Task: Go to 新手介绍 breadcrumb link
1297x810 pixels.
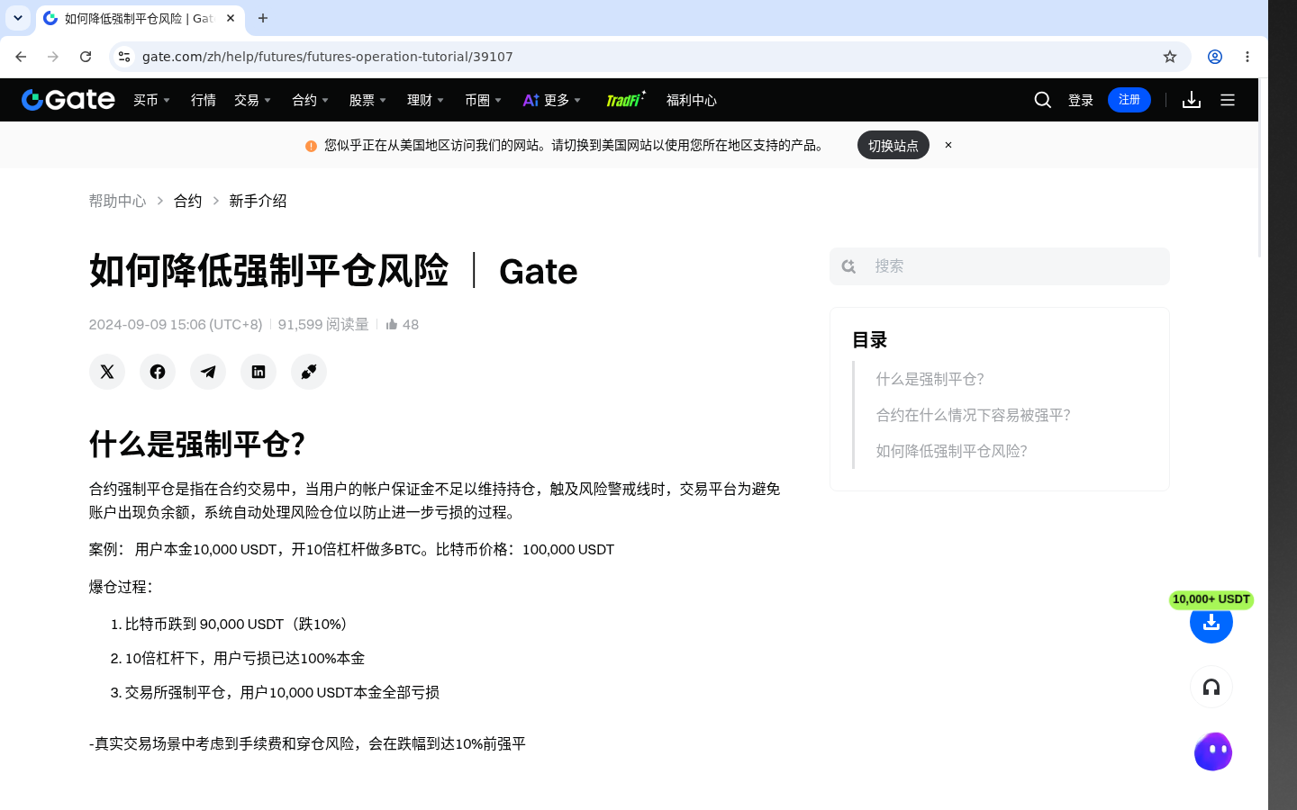Action: (x=258, y=201)
